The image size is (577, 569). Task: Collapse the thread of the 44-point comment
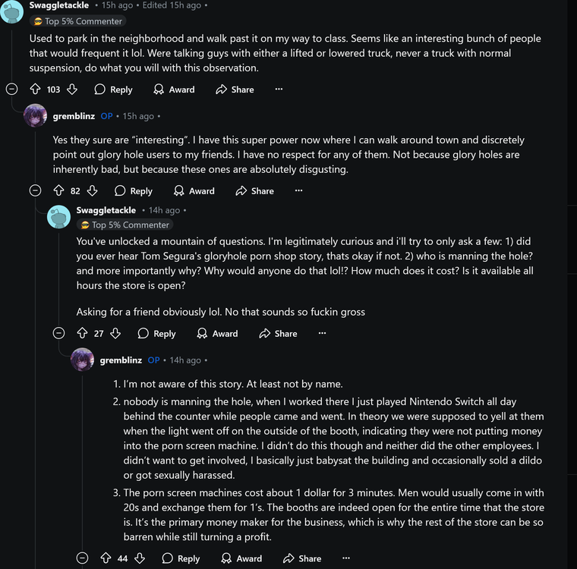tap(82, 558)
